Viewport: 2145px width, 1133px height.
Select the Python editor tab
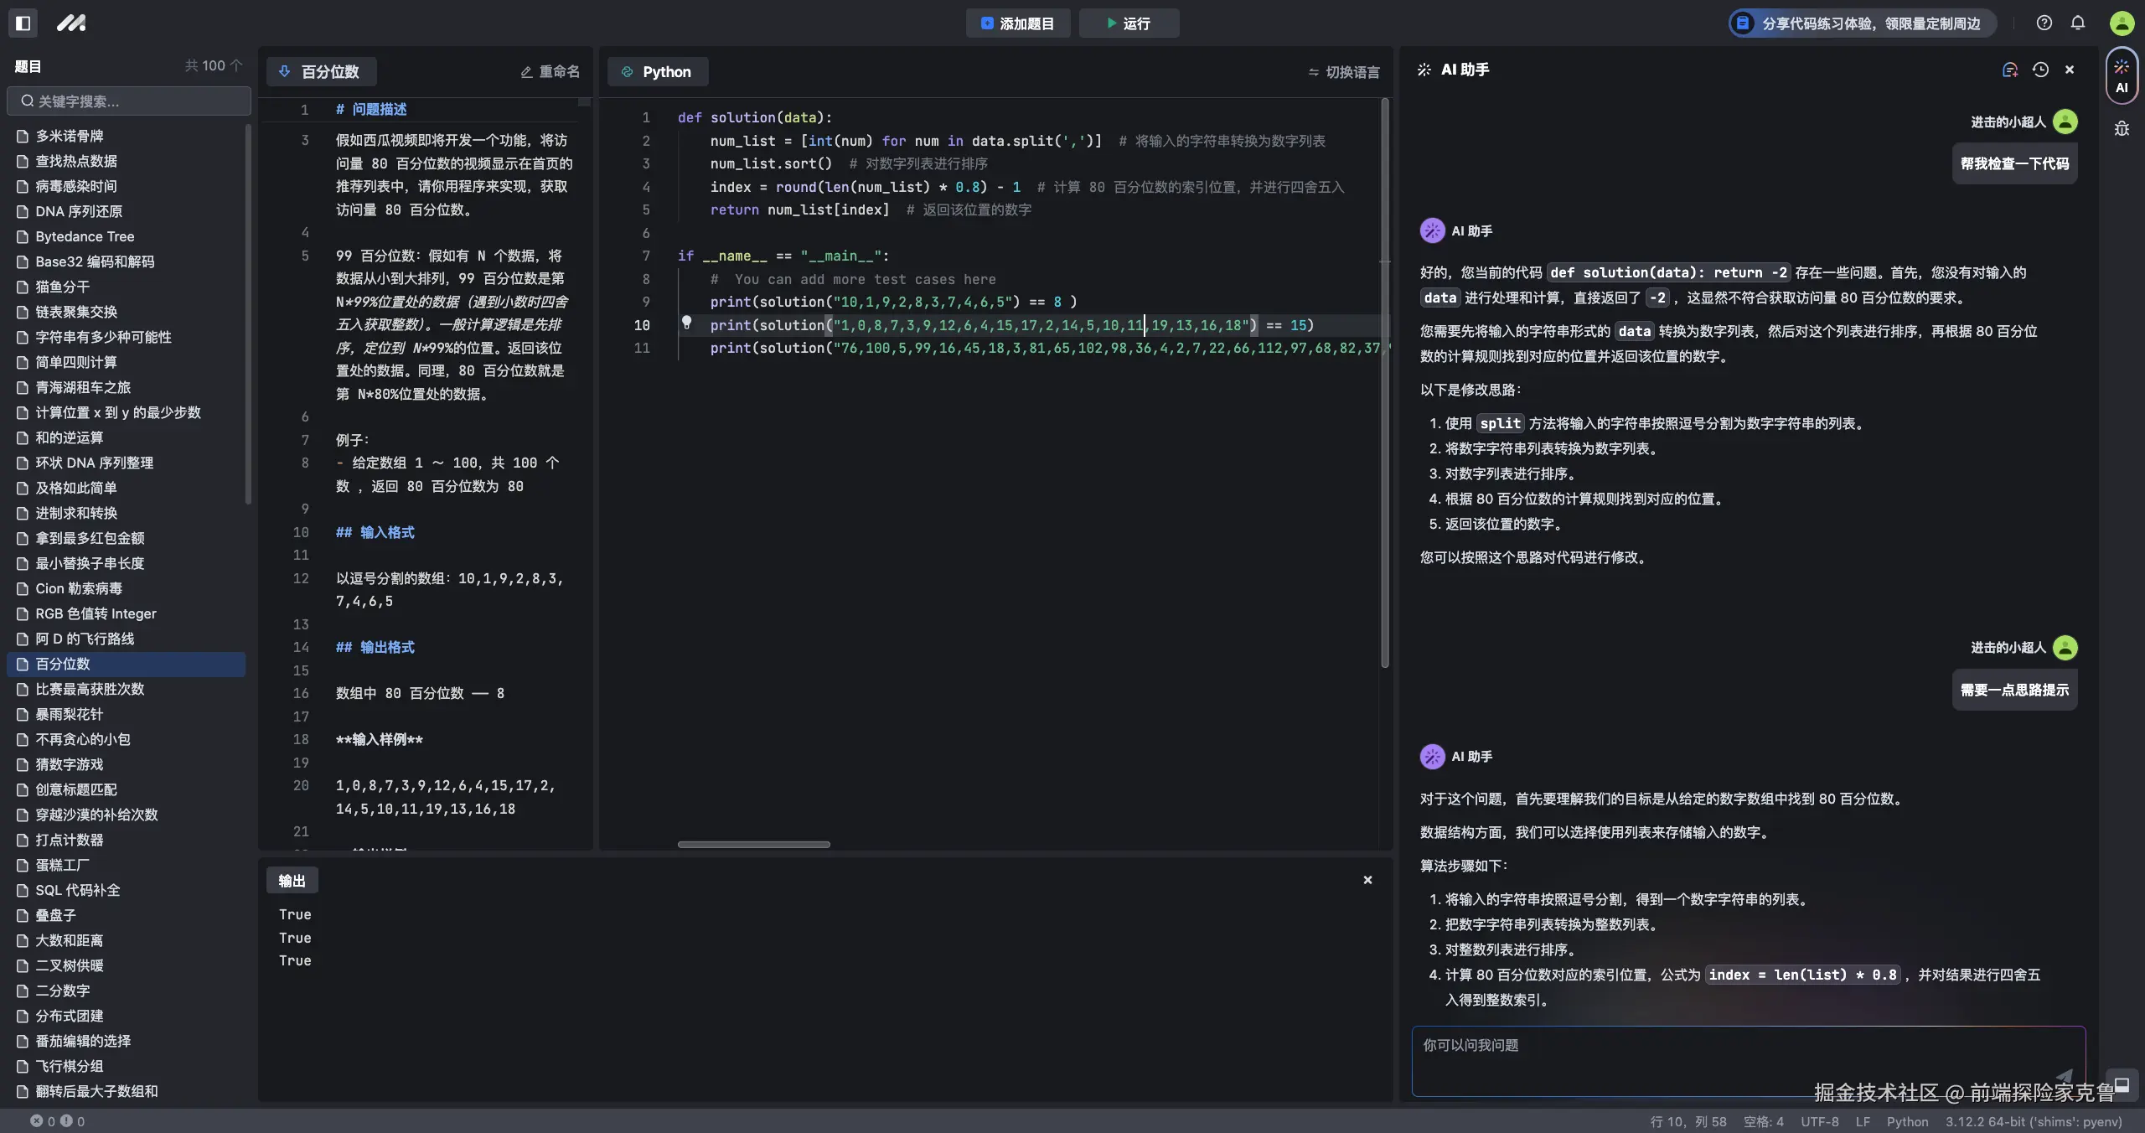[657, 72]
